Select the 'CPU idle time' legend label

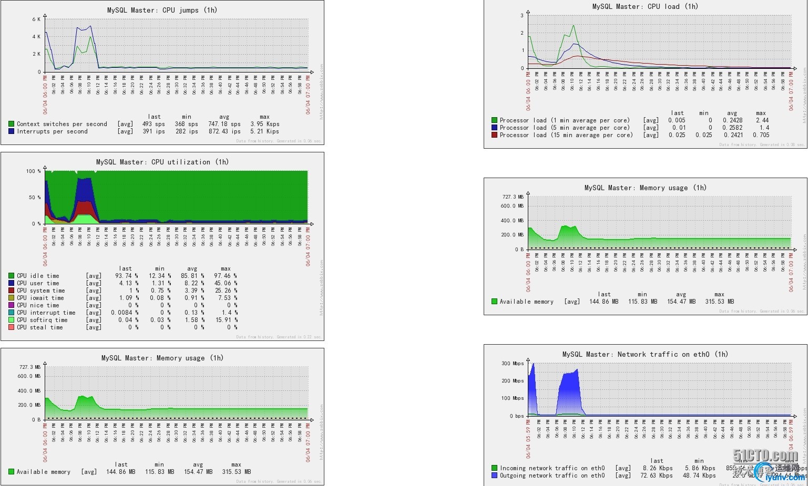click(38, 276)
